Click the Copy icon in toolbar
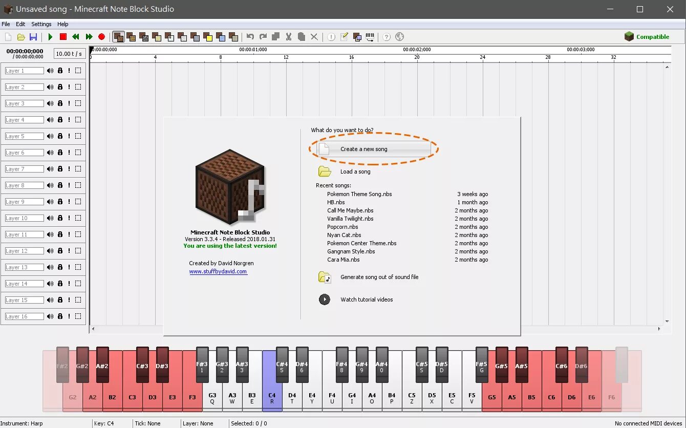 point(276,37)
